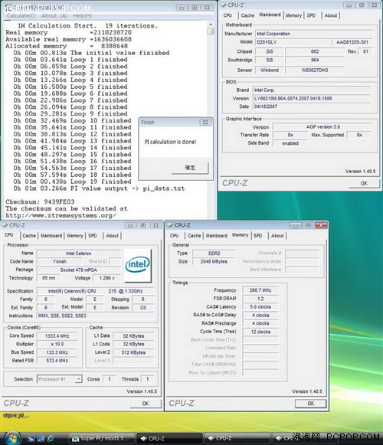The width and height of the screenshot is (383, 445).
Task: Confirm the 'PI calculation is done!' dialog
Action: (190, 168)
